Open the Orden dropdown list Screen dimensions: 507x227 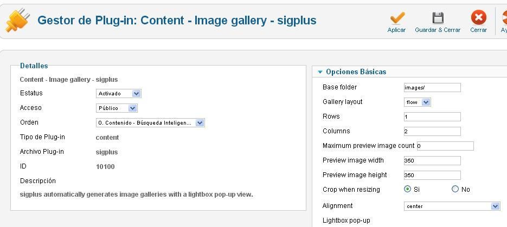[150, 123]
